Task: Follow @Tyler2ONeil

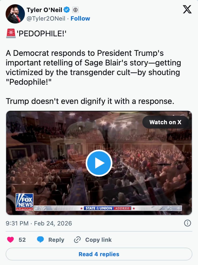Action: point(80,18)
